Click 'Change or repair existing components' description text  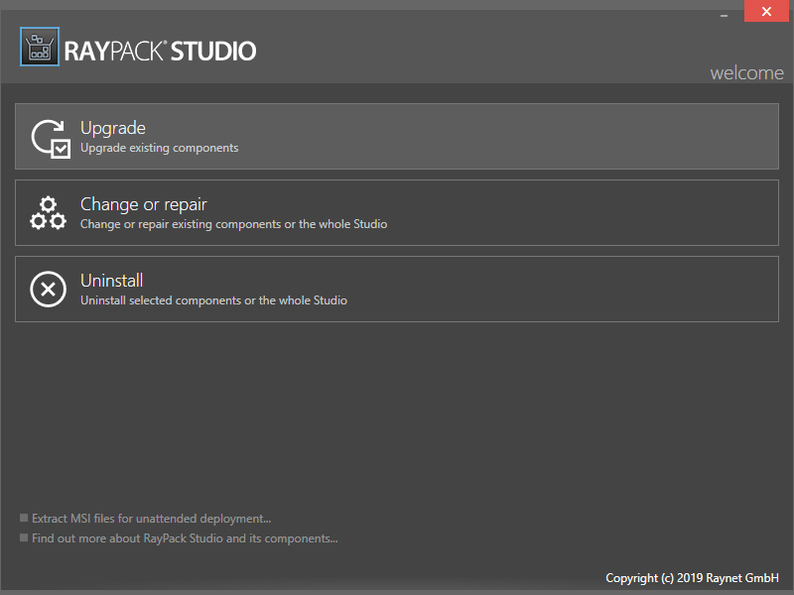[233, 224]
